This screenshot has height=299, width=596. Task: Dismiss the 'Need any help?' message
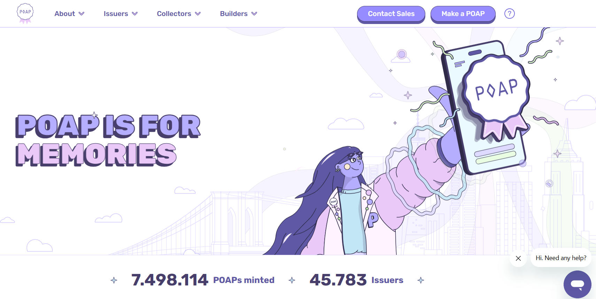[x=518, y=258]
